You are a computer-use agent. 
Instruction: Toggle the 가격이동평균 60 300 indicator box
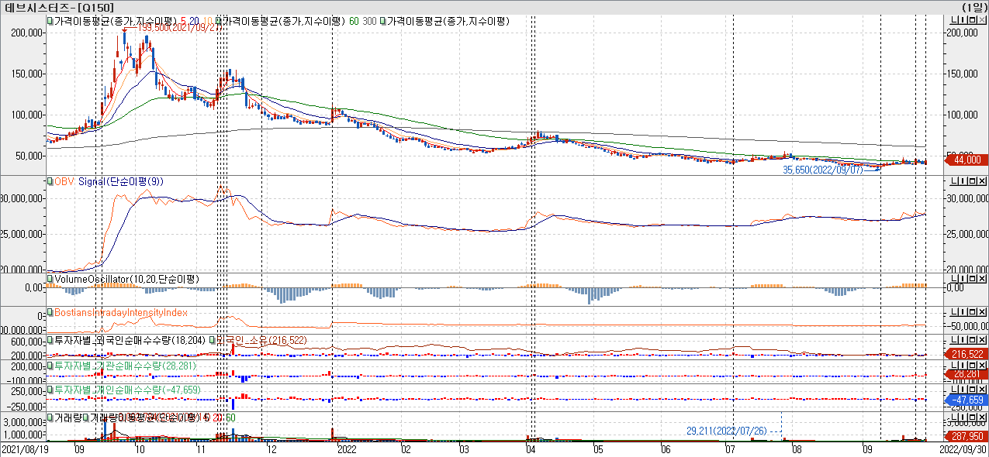coord(219,21)
